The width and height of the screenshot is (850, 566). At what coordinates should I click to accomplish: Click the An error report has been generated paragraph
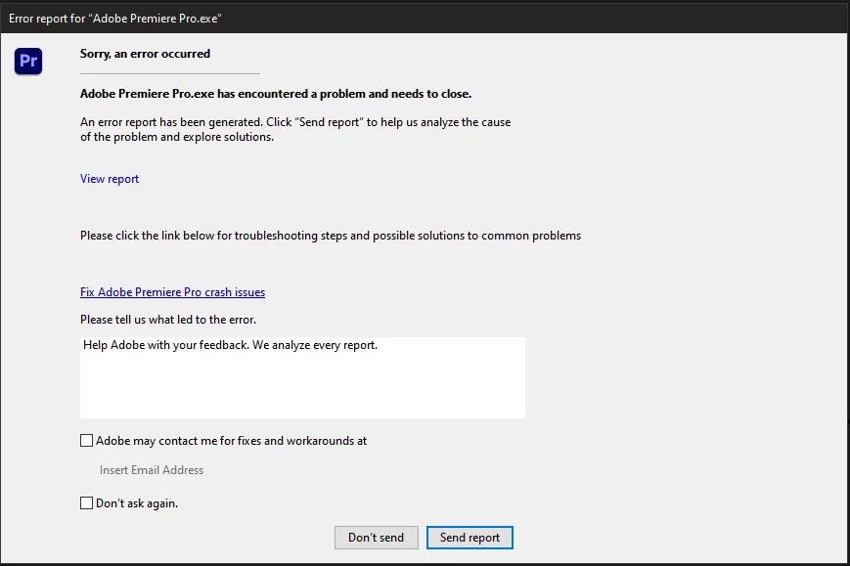[295, 129]
